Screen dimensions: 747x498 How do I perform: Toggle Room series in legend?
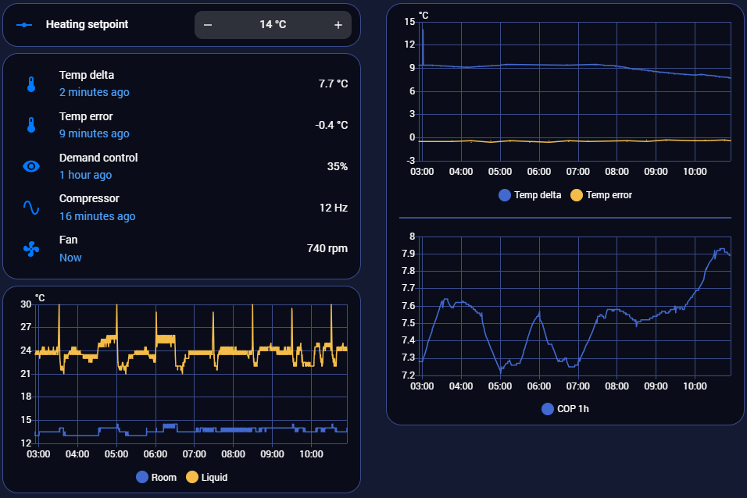coord(157,477)
